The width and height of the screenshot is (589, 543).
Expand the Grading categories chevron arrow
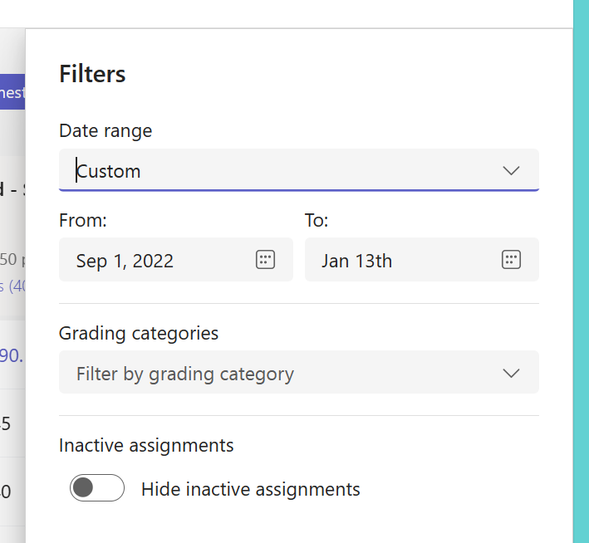tap(511, 373)
